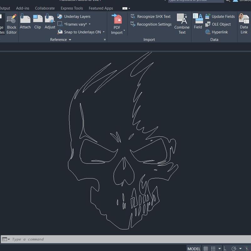
Task: Open the Output ribbon tab
Action: tap(5, 8)
